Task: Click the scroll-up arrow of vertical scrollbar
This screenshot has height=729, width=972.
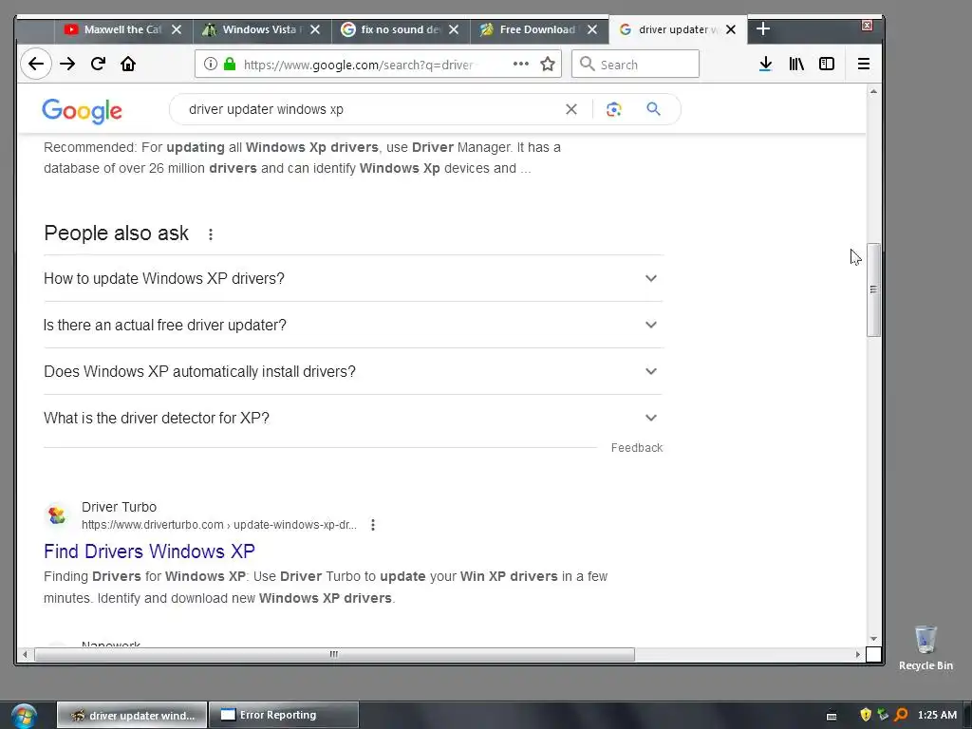Action: (x=873, y=92)
